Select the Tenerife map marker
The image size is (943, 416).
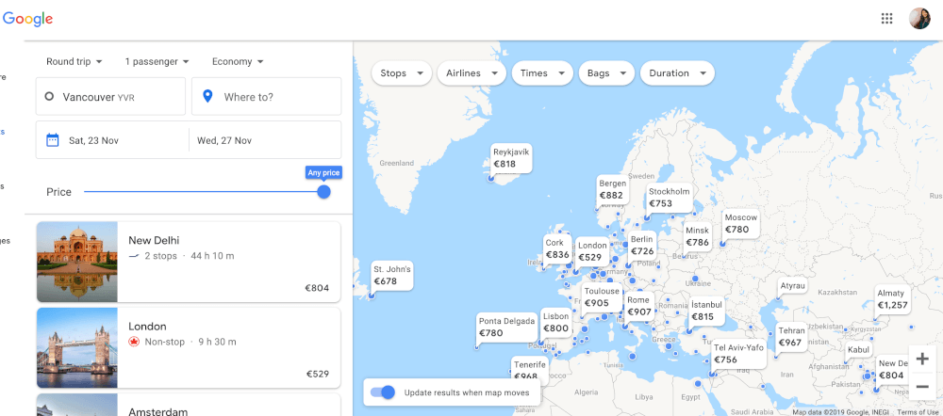coord(530,369)
